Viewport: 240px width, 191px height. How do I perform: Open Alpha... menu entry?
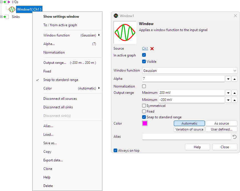pos(67,44)
